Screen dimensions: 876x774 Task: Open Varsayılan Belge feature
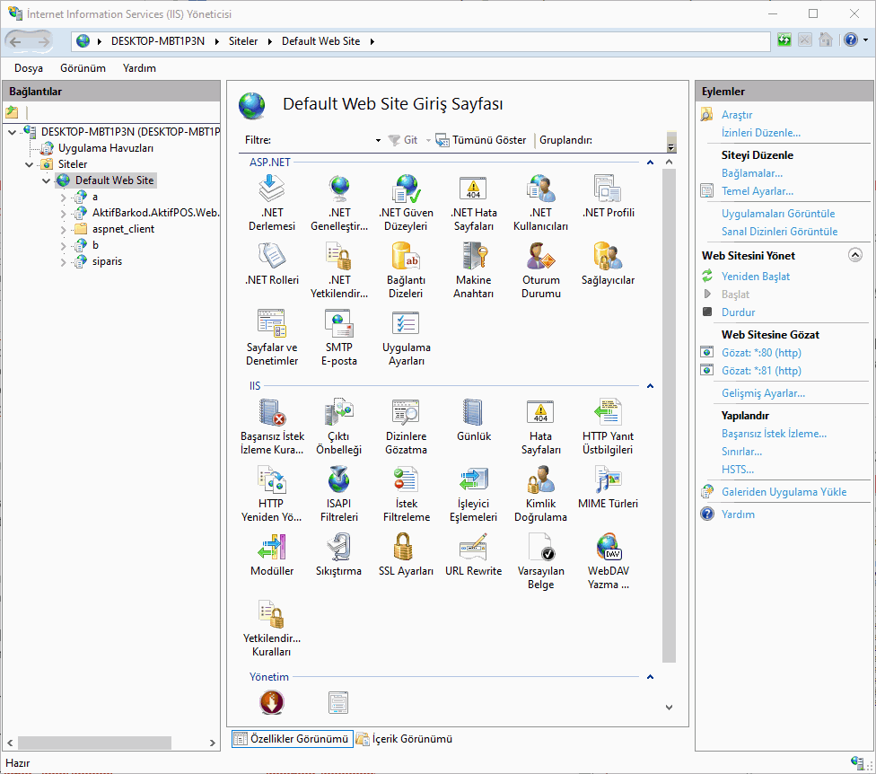click(x=541, y=561)
